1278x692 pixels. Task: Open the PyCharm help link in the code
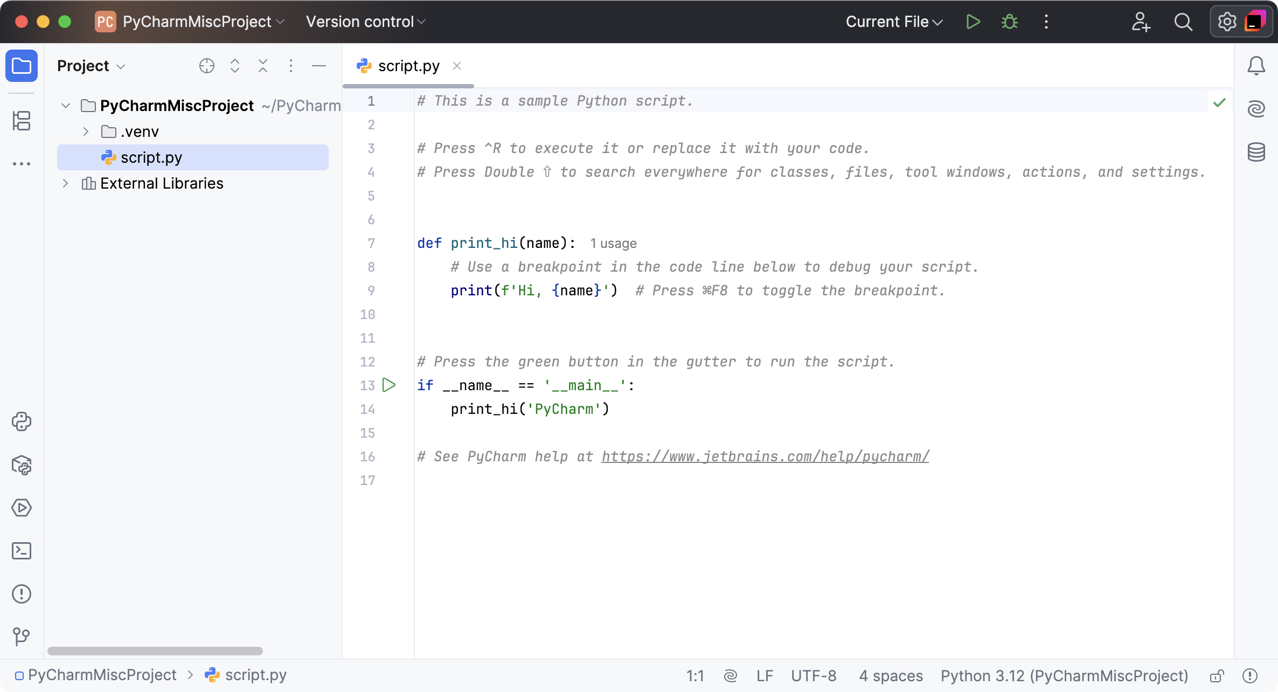pyautogui.click(x=765, y=456)
